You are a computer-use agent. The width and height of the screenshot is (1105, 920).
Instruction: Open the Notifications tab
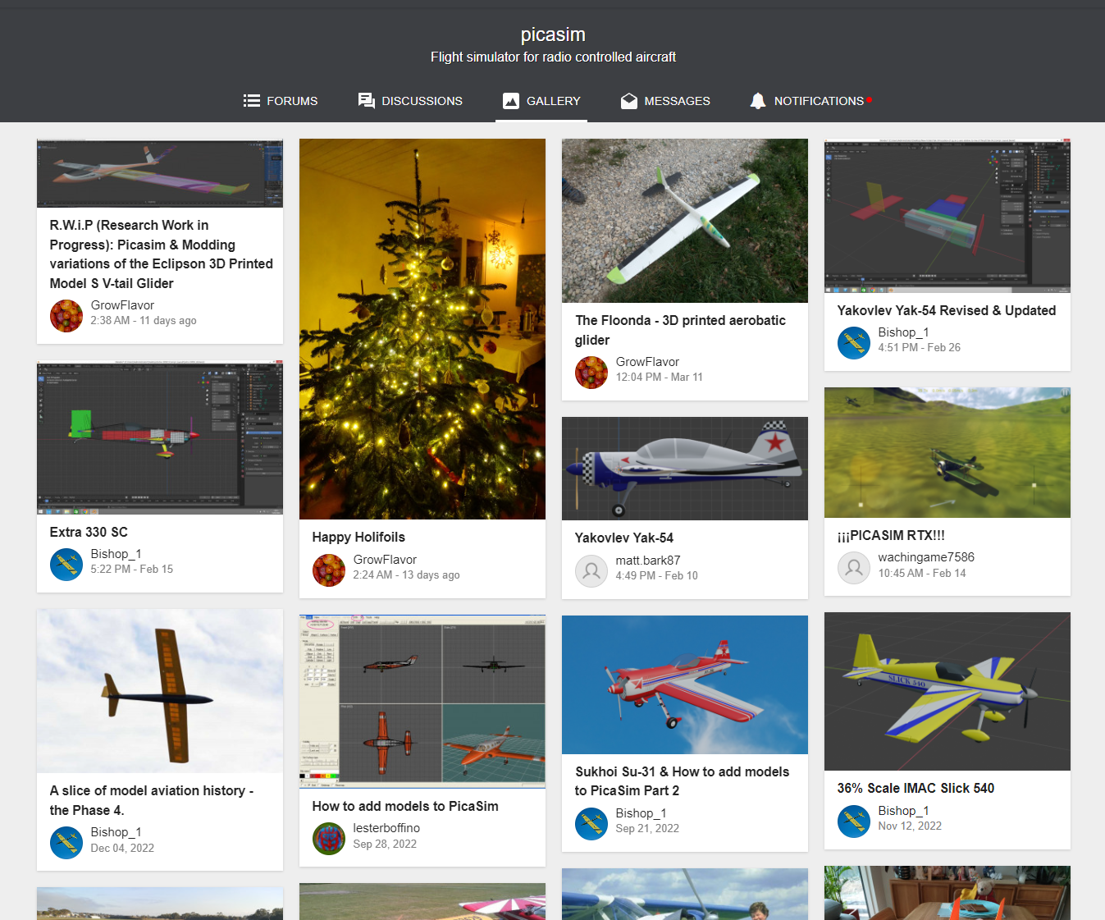818,101
